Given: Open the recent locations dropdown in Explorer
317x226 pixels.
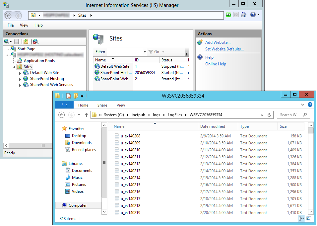Looking at the screenshot, I should [x=79, y=115].
